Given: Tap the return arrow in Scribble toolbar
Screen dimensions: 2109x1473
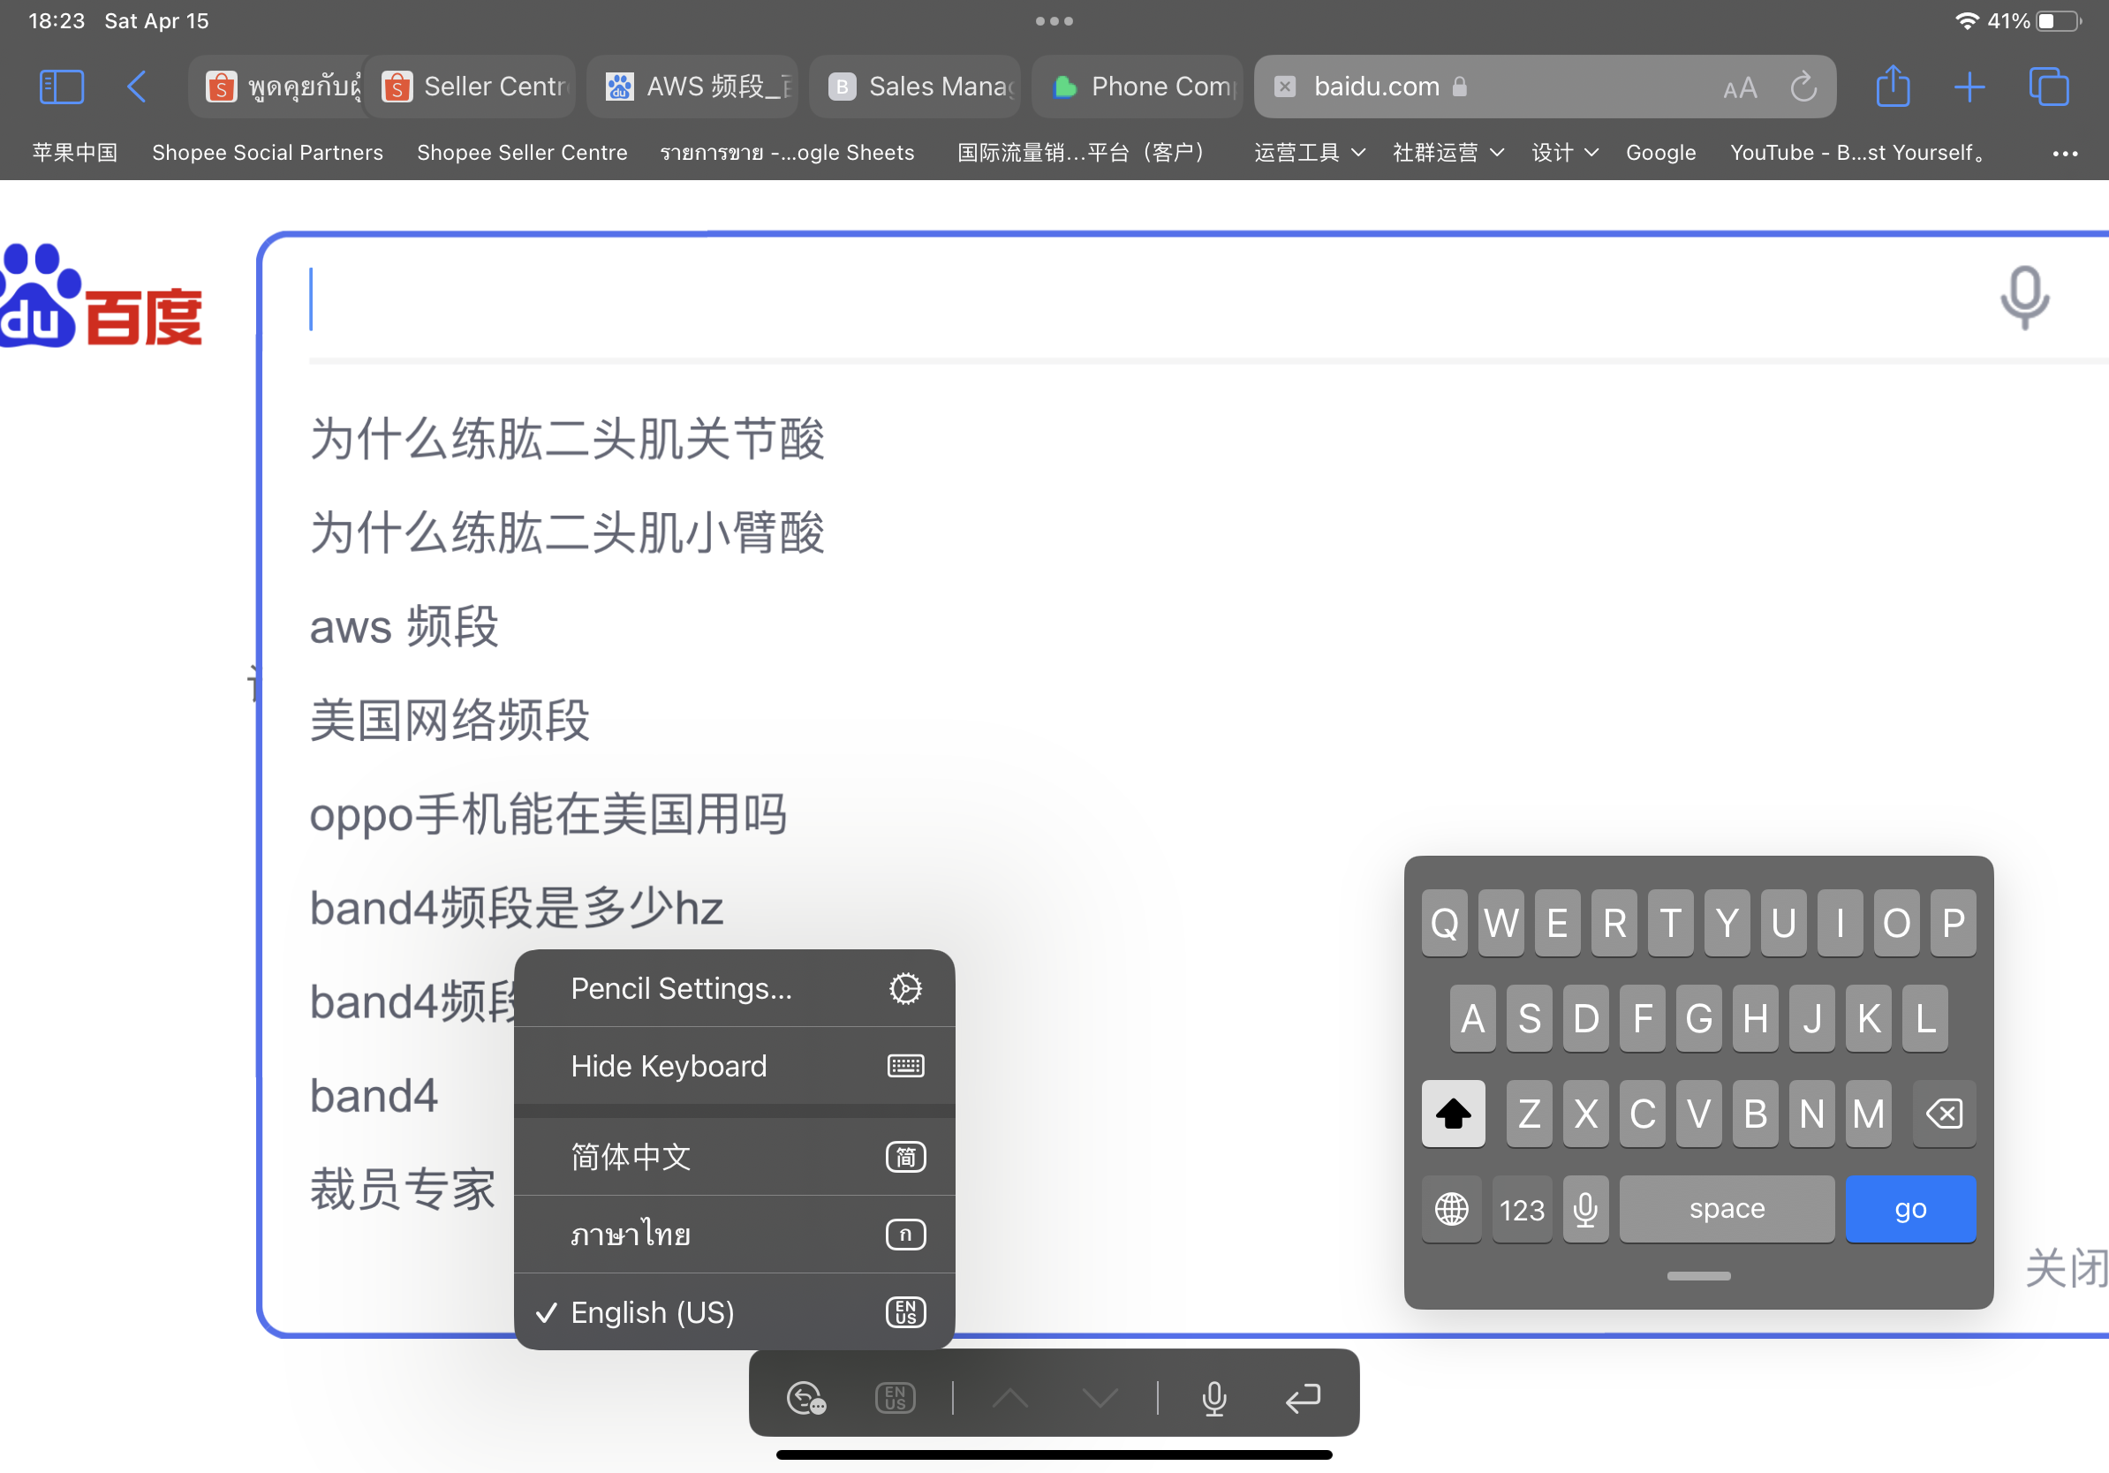Looking at the screenshot, I should point(1303,1398).
